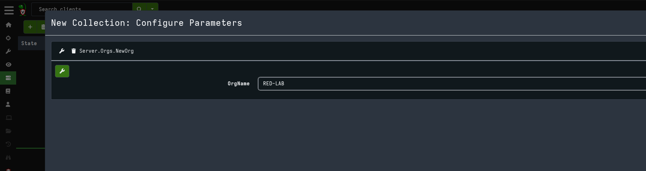Open View Artifacts wrench sidebar icon
This screenshot has width=646, height=171.
point(8,51)
